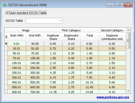Select the Employee's Share cell 1.25
Image resolution: width=135 pixels, height=103 pixels.
pos(71,73)
